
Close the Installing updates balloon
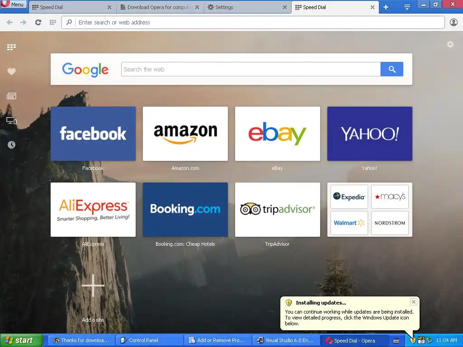click(413, 302)
